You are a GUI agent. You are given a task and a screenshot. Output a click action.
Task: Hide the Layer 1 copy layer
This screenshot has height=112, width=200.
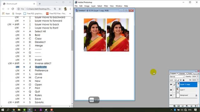[x=171, y=85]
